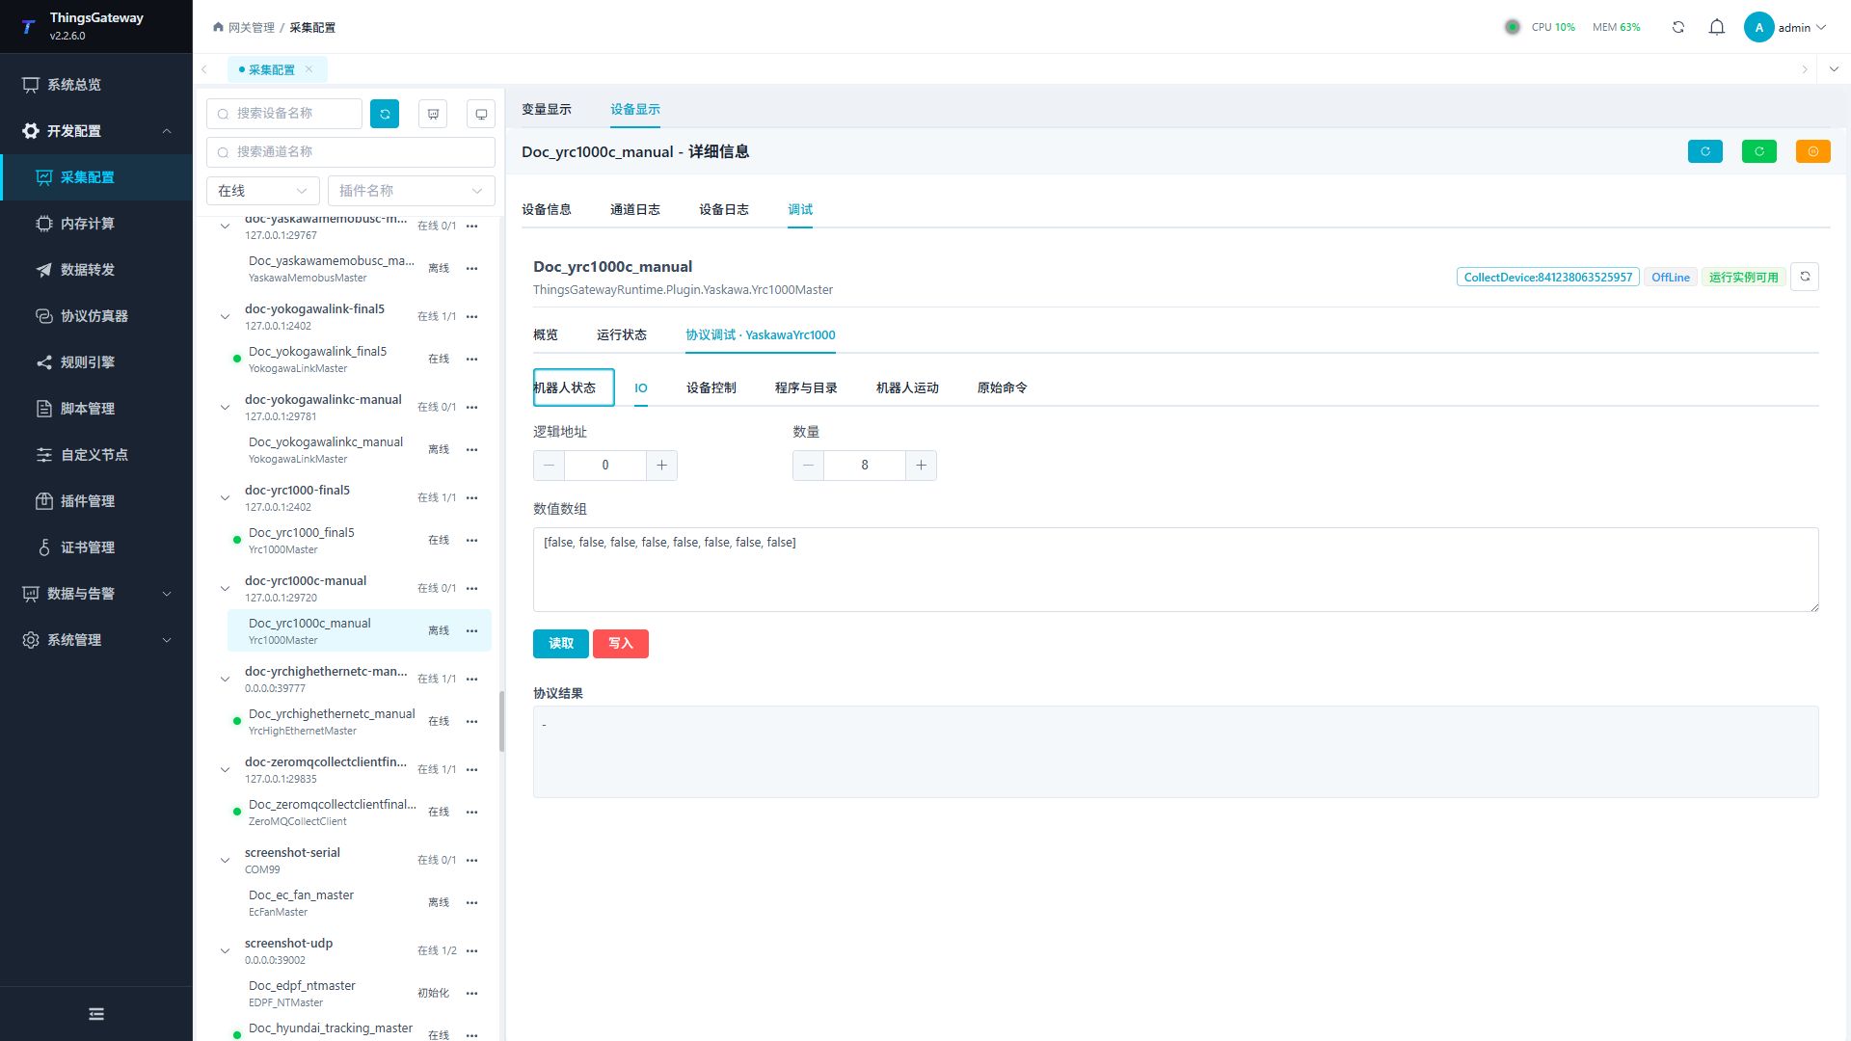This screenshot has height=1041, width=1851.
Task: Open the admin user dropdown
Action: click(1785, 27)
